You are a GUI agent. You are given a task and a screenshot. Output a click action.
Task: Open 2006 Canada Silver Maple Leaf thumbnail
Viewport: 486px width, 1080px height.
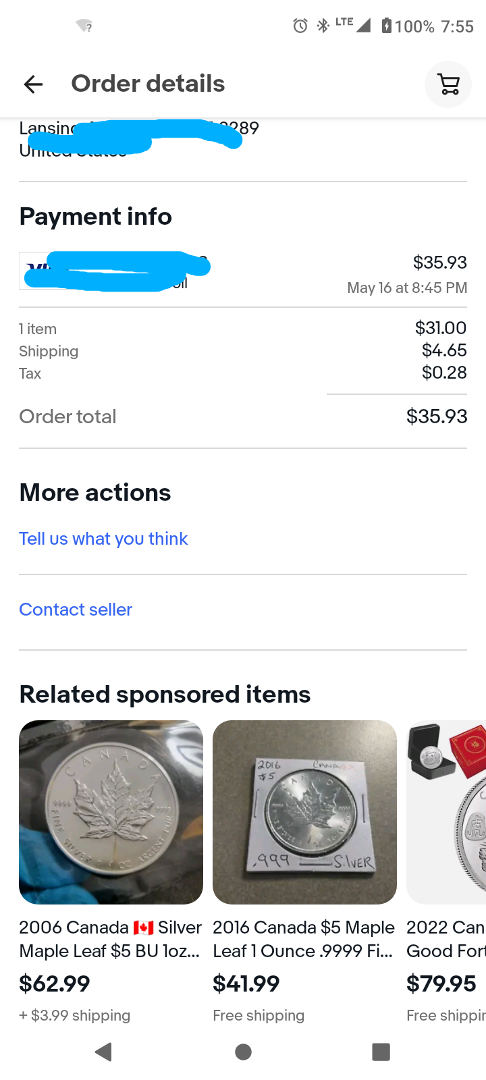111,812
